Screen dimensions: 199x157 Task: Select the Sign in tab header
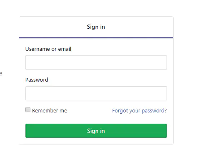96,27
